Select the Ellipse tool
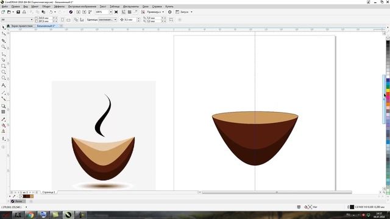 pos(3,72)
